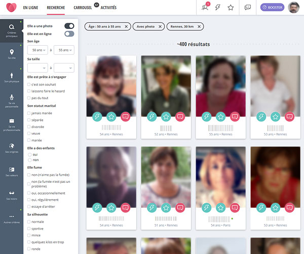This screenshot has width=304, height=254.
Task: Check 'essaye d'arrêter' smoking option
Action: (29, 206)
